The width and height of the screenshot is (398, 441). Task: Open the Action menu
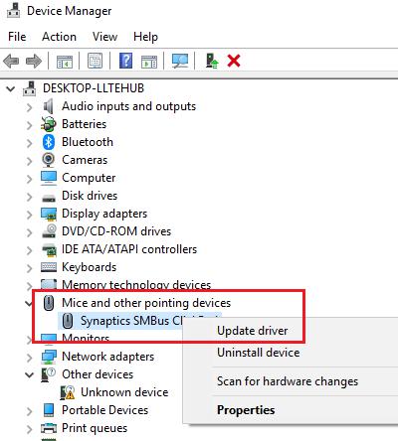(59, 37)
